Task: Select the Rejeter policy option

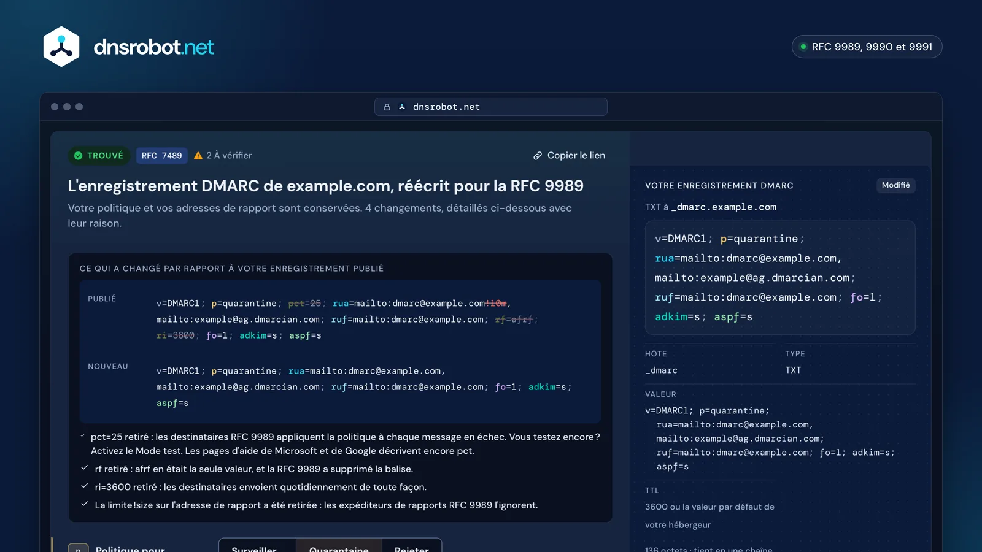Action: coord(412,546)
